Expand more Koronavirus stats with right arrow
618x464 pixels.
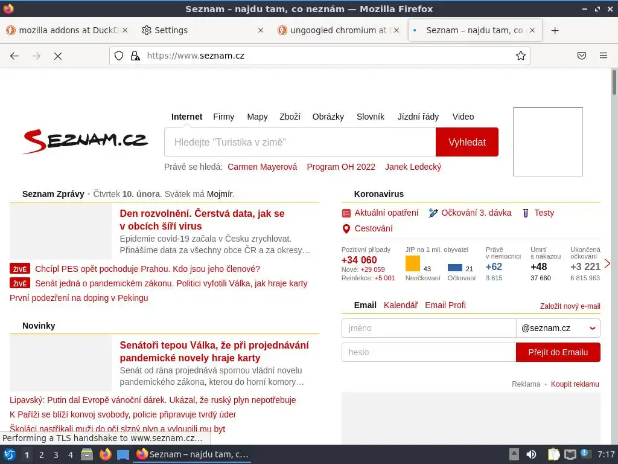point(607,263)
